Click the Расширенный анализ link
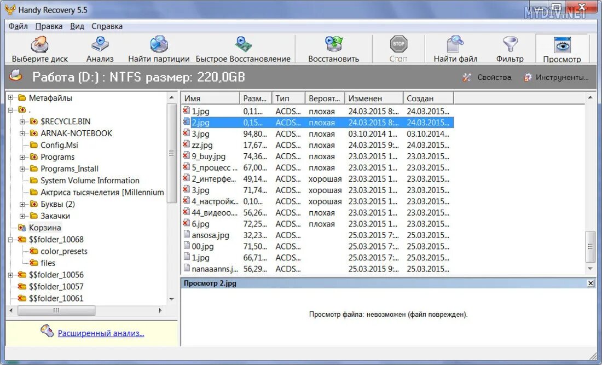This screenshot has width=602, height=365. tap(101, 333)
